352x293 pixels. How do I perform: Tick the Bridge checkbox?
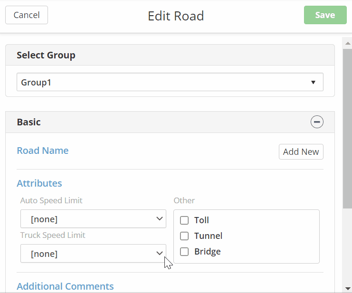click(x=184, y=252)
